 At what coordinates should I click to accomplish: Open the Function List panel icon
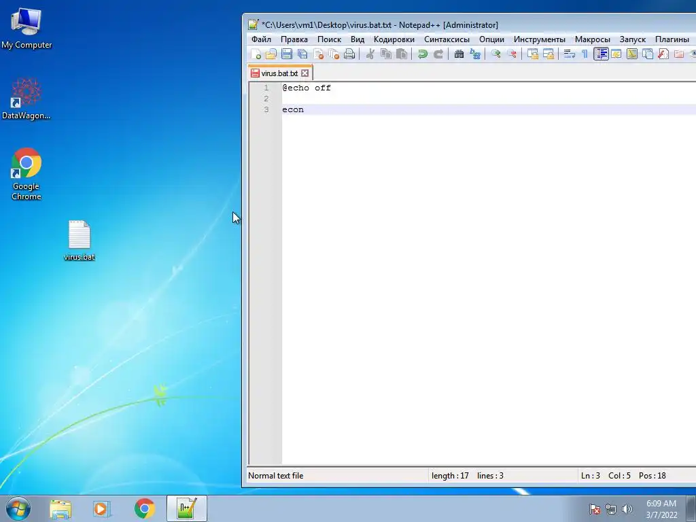(x=663, y=54)
